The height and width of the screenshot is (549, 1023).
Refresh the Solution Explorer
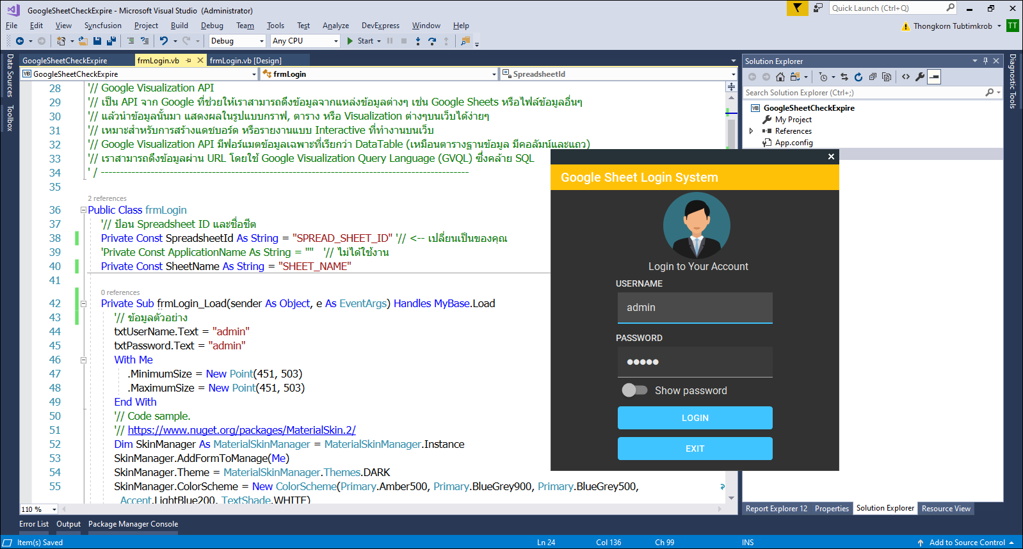858,77
